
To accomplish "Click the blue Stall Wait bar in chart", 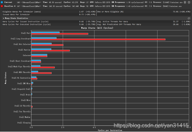I will pyautogui.click(x=45, y=32).
